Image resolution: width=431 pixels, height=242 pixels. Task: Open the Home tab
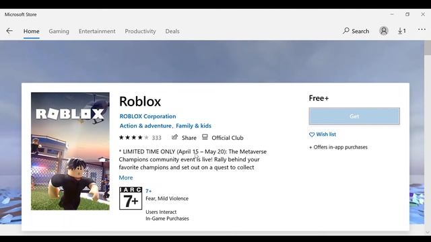[32, 32]
